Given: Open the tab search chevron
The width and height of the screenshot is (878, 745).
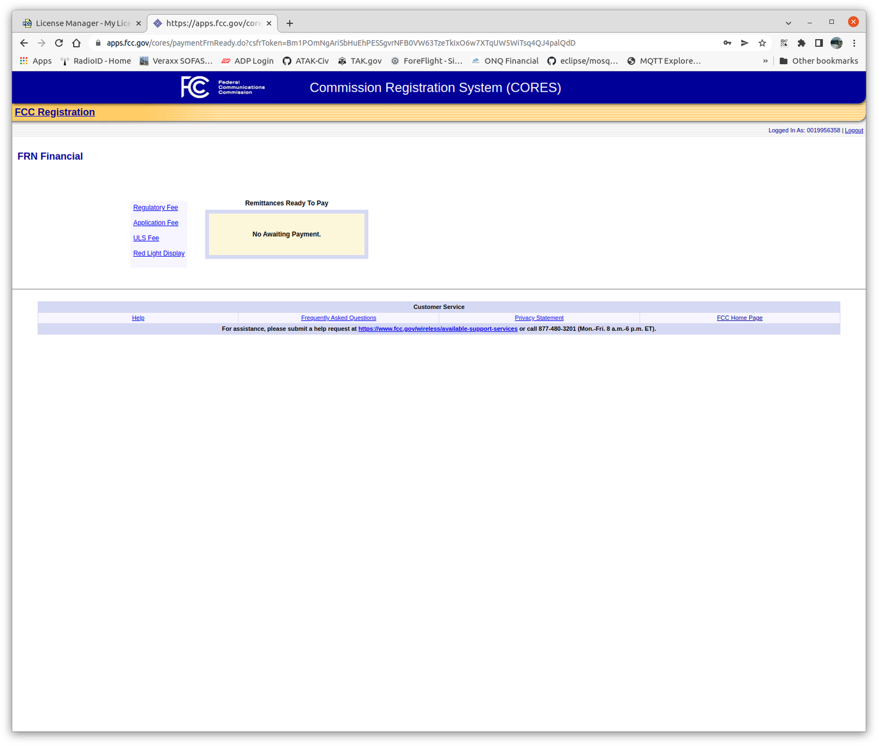Looking at the screenshot, I should tap(788, 22).
